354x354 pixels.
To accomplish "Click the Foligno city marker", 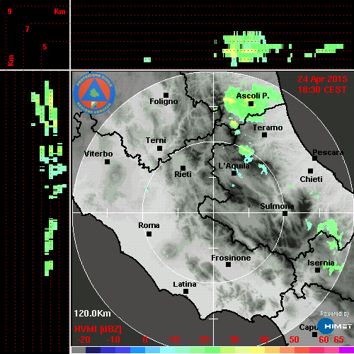I will tap(166, 95).
